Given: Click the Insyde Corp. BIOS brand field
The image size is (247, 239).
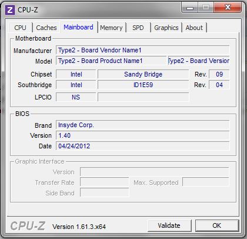Looking at the screenshot, I should click(142, 125).
